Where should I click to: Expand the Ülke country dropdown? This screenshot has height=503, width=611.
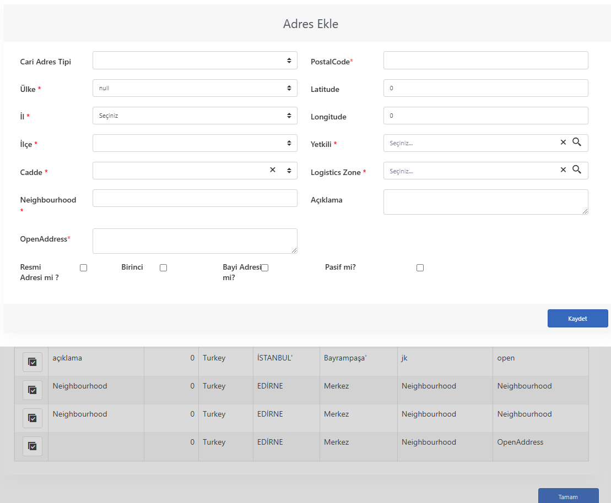coord(195,88)
